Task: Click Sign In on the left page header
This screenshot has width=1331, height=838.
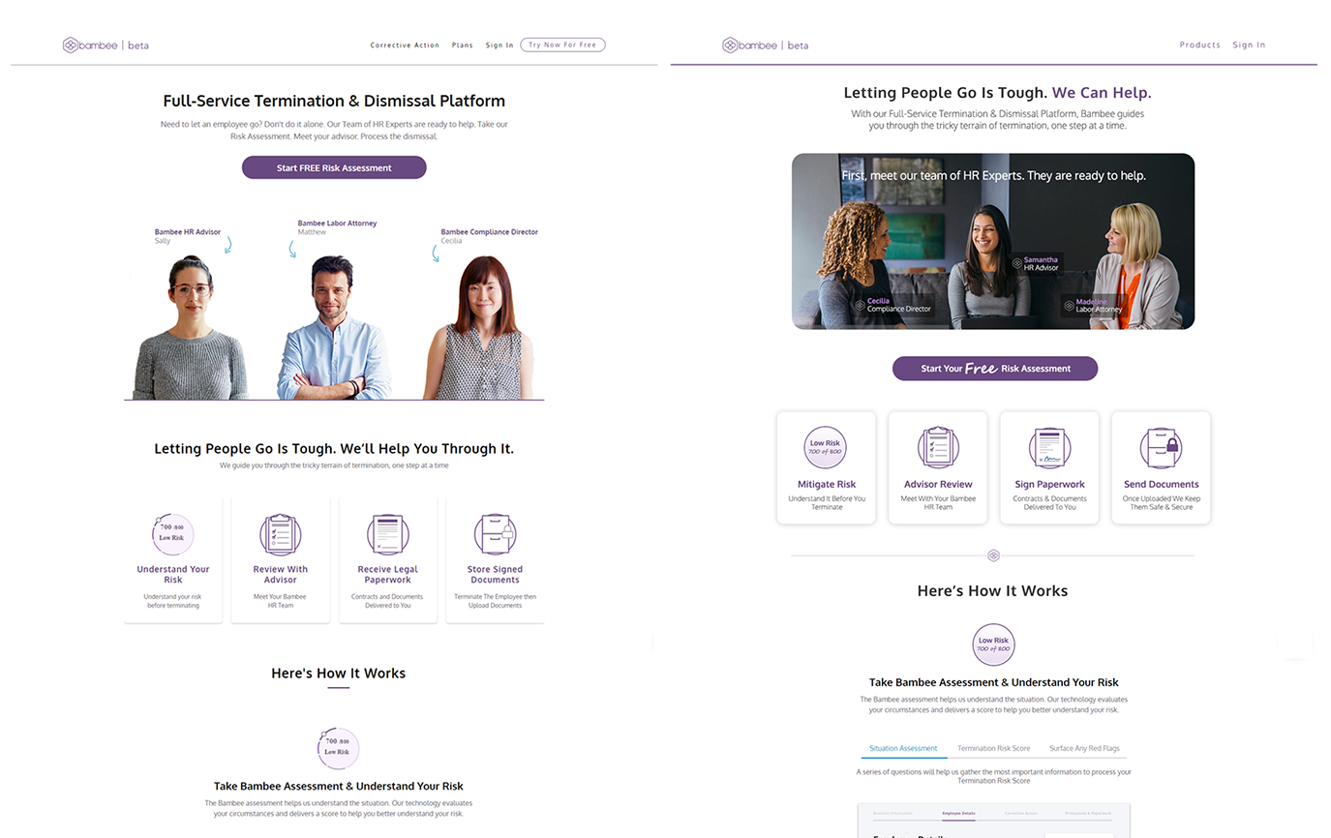Action: pyautogui.click(x=499, y=45)
